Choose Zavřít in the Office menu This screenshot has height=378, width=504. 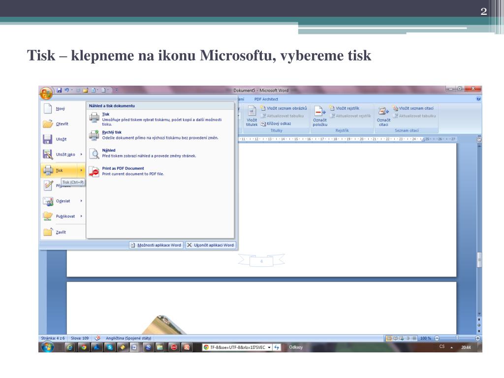63,232
